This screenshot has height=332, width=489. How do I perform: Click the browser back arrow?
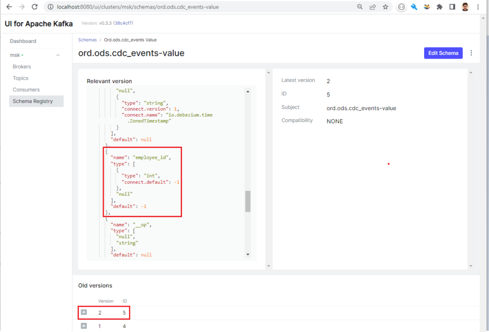pyautogui.click(x=9, y=7)
